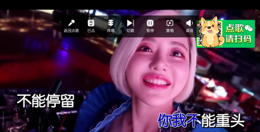Pause playback with the 暂停 icon
Viewport: 260px width, 132px height.
pos(150,23)
